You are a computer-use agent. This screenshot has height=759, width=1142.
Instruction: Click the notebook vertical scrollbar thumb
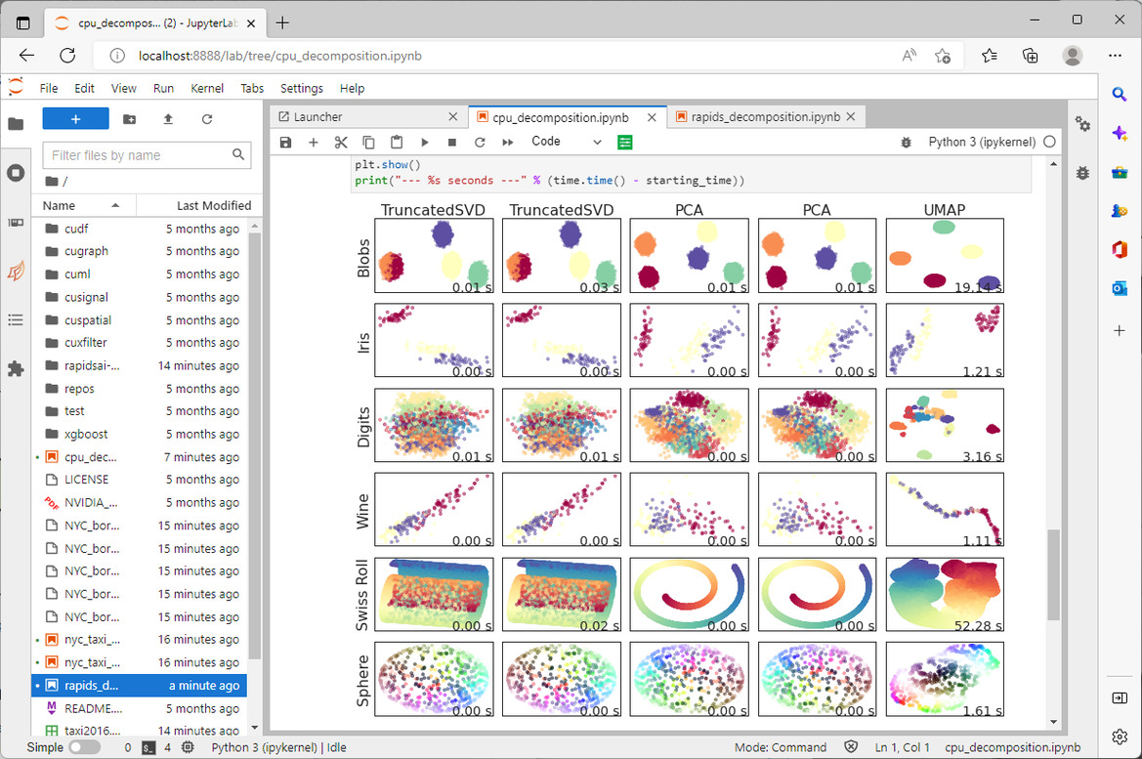pyautogui.click(x=1053, y=574)
